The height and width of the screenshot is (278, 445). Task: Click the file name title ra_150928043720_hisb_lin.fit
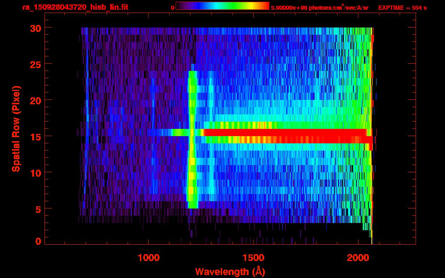75,7
